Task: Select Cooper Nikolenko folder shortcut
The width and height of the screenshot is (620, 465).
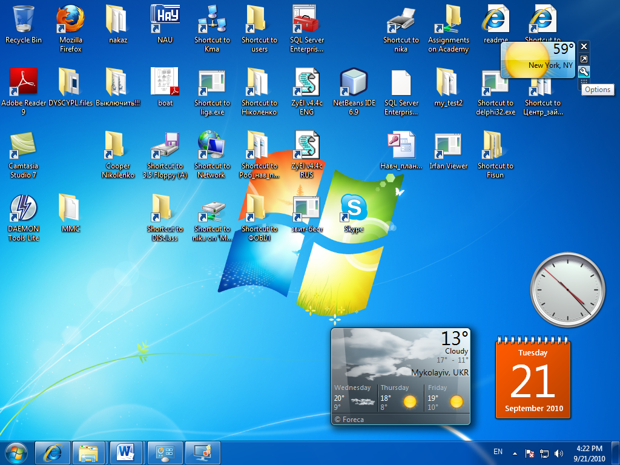Action: [118, 155]
